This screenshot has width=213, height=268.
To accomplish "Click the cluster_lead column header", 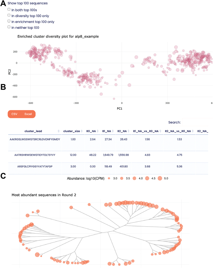I will click(x=33, y=131).
